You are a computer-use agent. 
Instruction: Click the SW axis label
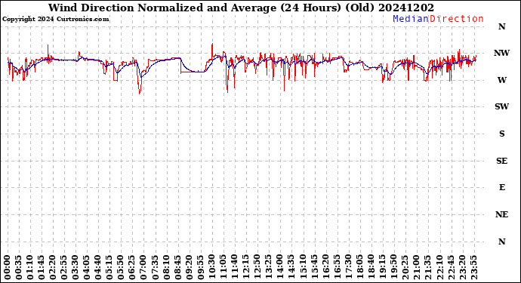501,106
